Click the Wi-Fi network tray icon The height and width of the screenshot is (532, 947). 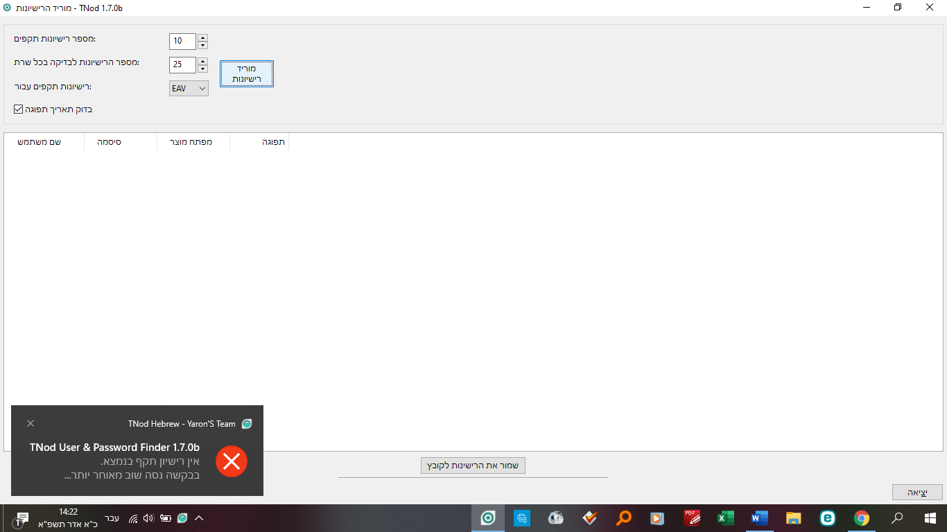(x=133, y=518)
